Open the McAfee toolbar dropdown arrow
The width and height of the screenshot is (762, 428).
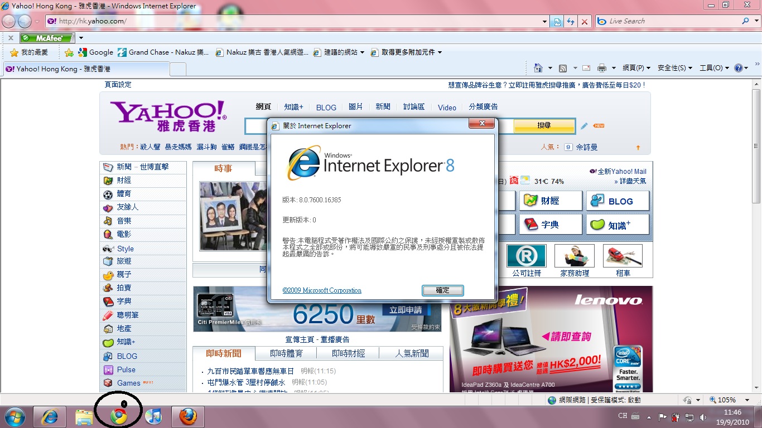pyautogui.click(x=81, y=38)
